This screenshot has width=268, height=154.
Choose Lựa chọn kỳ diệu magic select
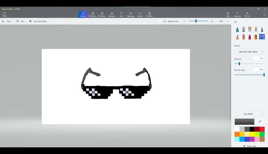pos(38,21)
